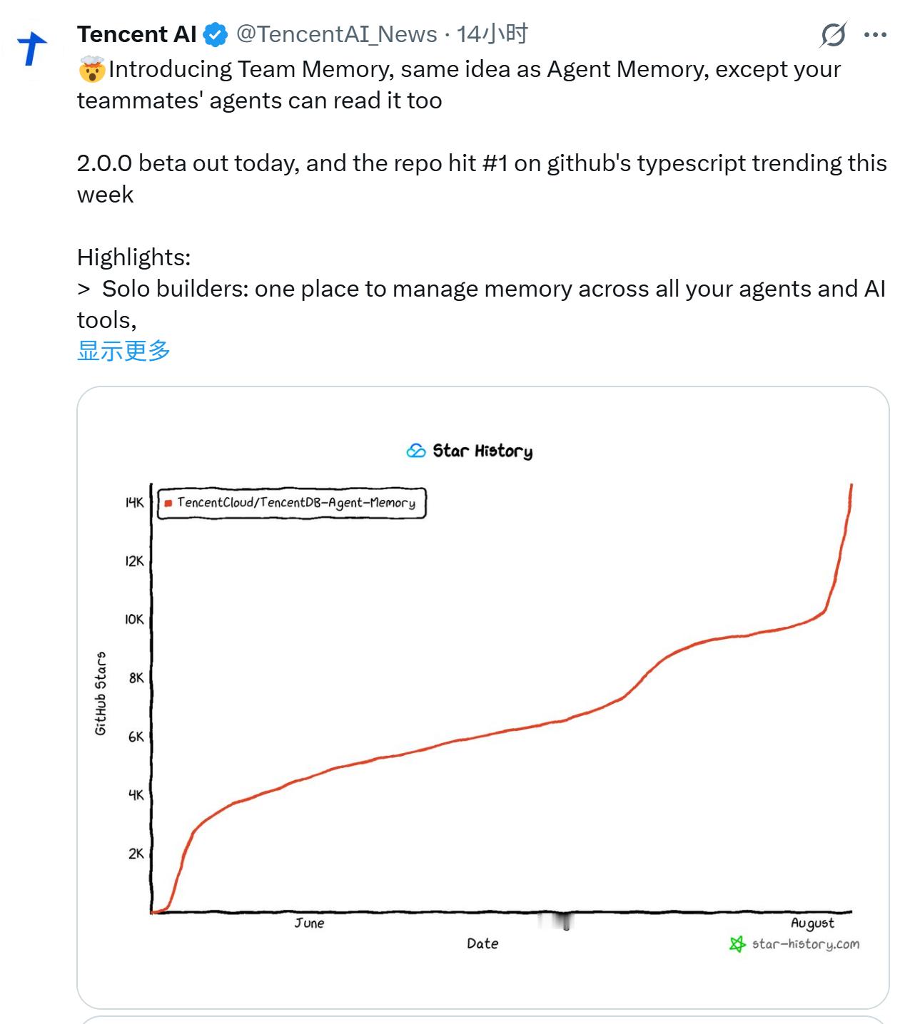905x1024 pixels.
Task: Click the red legend marker swatch
Action: click(x=168, y=503)
